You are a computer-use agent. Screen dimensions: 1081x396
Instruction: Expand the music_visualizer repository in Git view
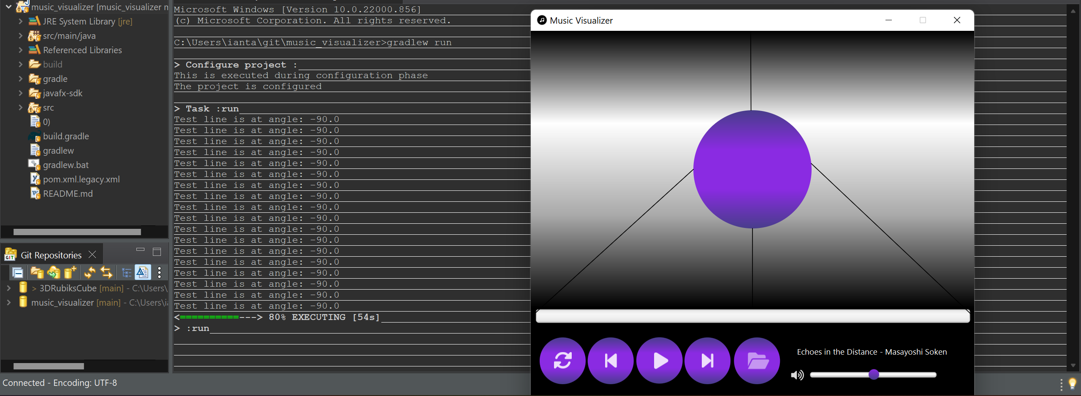click(x=8, y=302)
